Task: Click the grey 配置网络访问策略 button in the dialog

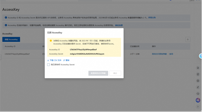Action: tap(98, 73)
